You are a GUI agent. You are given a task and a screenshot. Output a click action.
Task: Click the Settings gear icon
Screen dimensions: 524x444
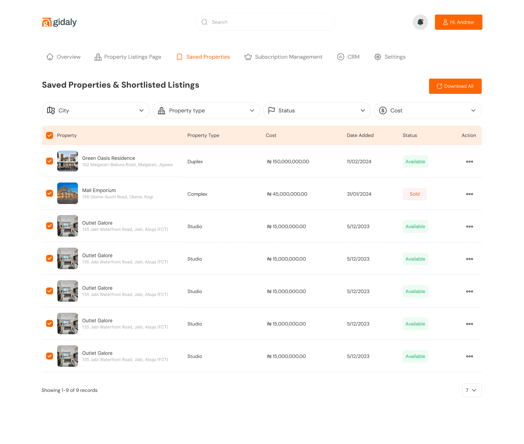(378, 57)
